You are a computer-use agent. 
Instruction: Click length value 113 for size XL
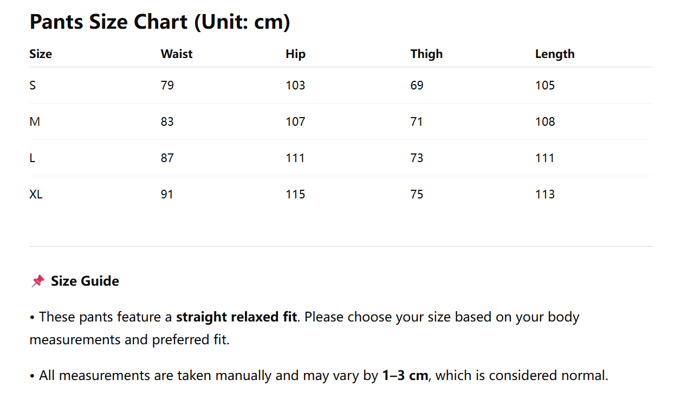(x=545, y=194)
